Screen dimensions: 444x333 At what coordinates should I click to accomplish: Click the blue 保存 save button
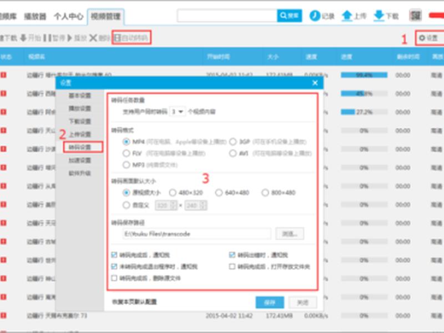tap(270, 302)
